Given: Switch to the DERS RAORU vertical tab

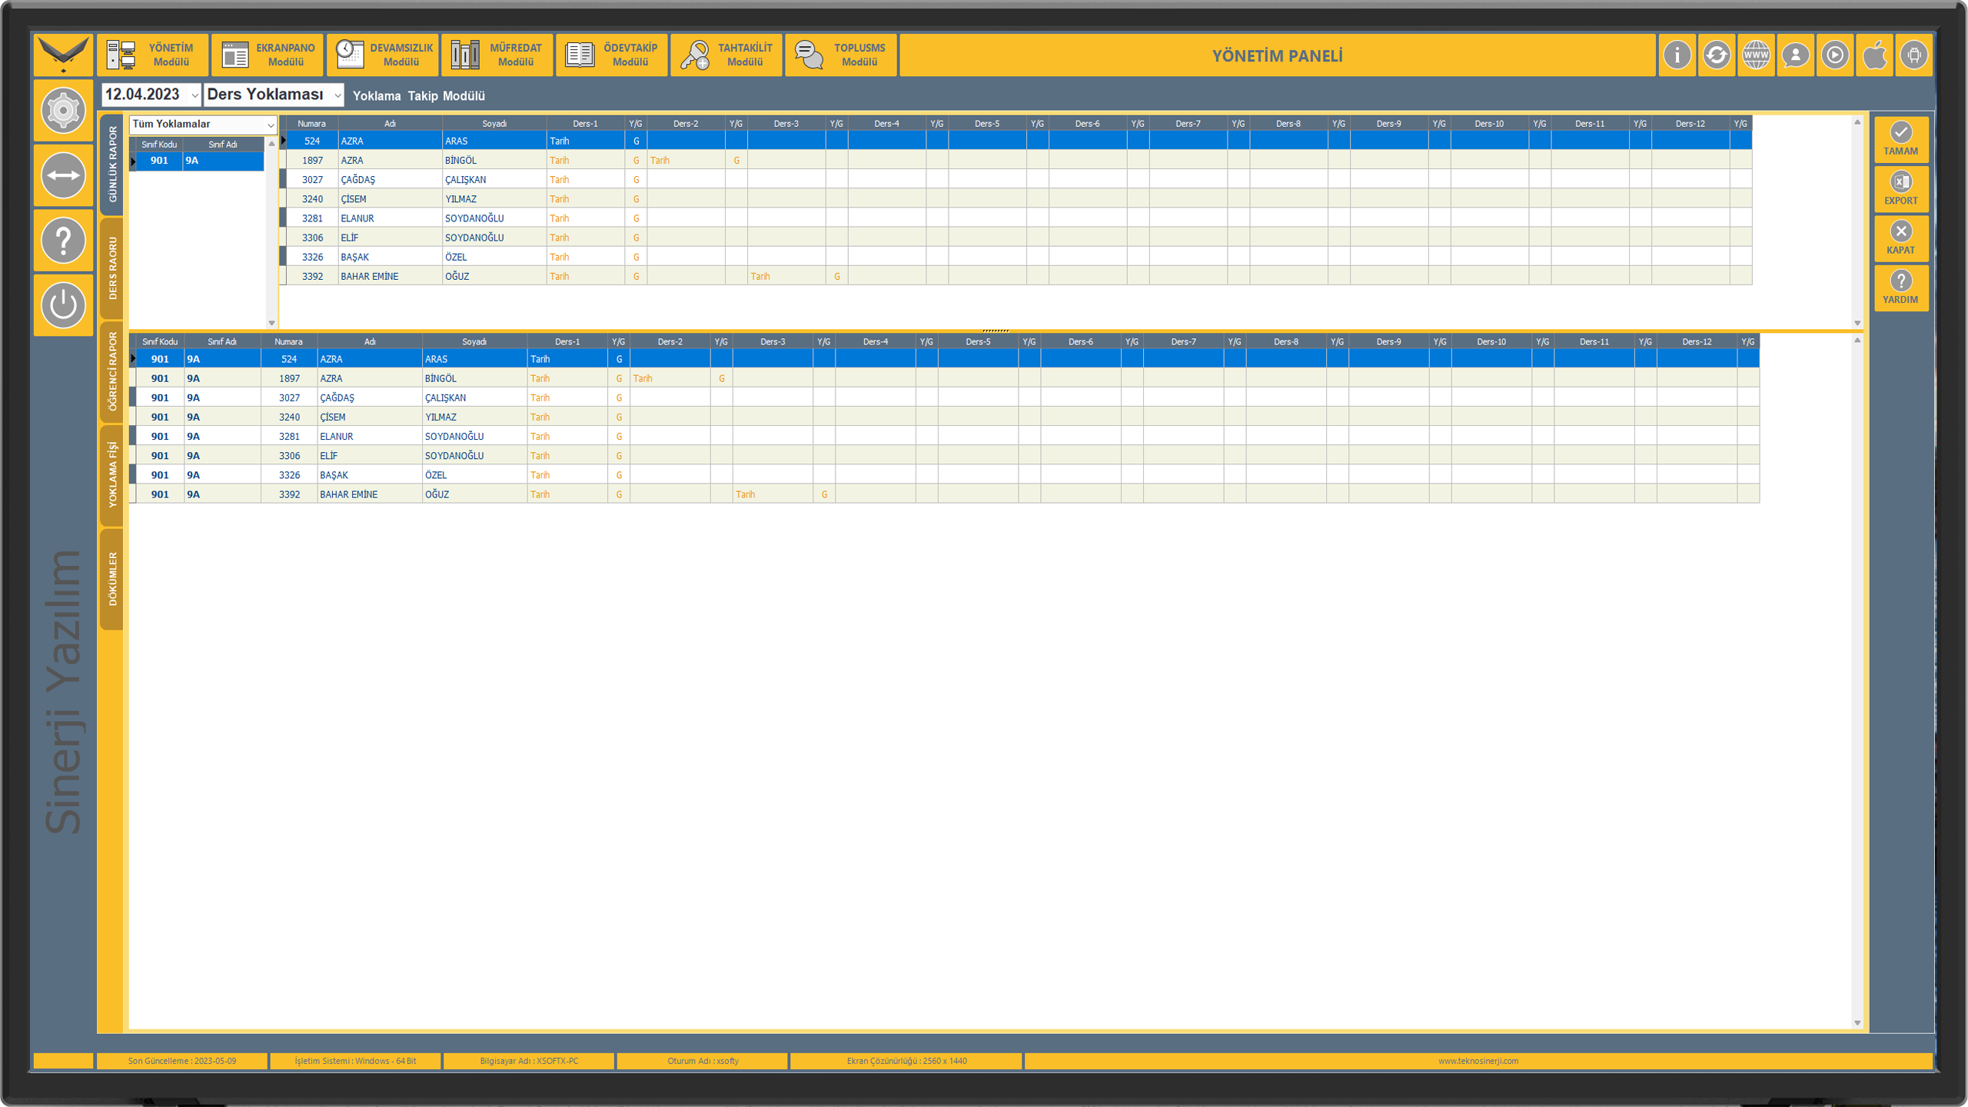Looking at the screenshot, I should tap(112, 268).
